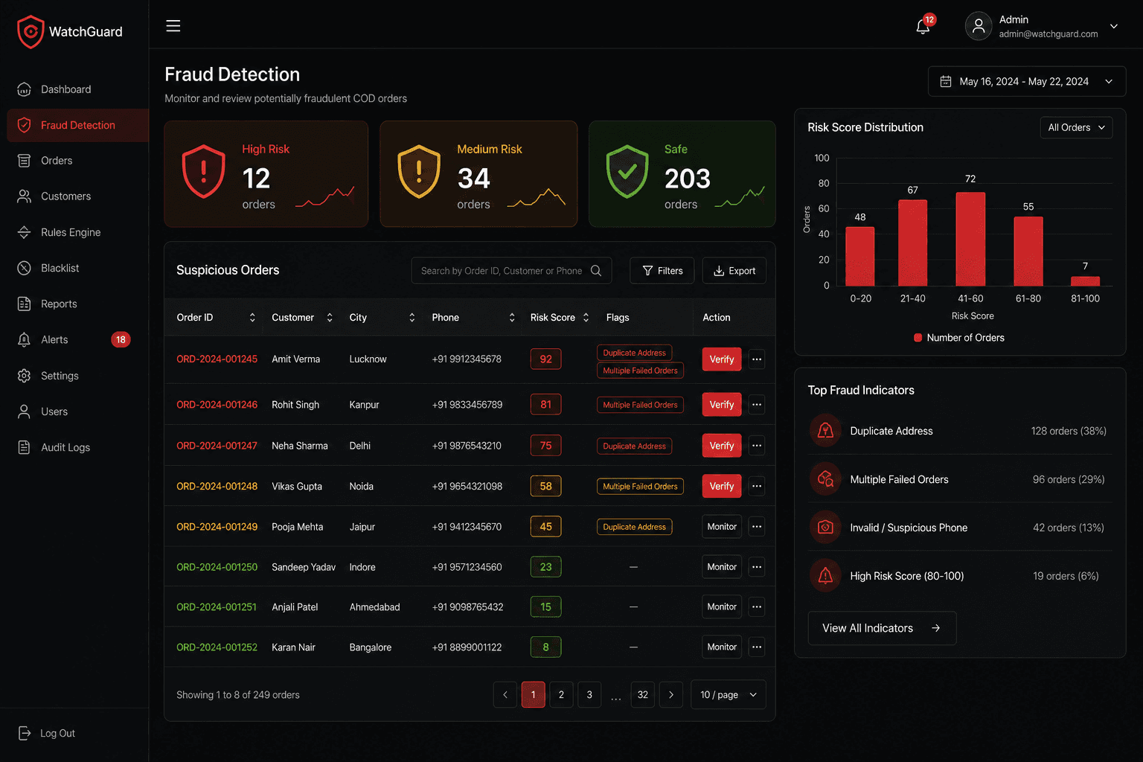This screenshot has width=1143, height=762.
Task: Click risk score badge 92
Action: click(545, 359)
